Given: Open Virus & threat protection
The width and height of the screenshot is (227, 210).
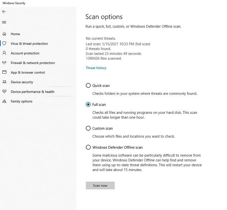Looking at the screenshot, I should click(x=29, y=44).
